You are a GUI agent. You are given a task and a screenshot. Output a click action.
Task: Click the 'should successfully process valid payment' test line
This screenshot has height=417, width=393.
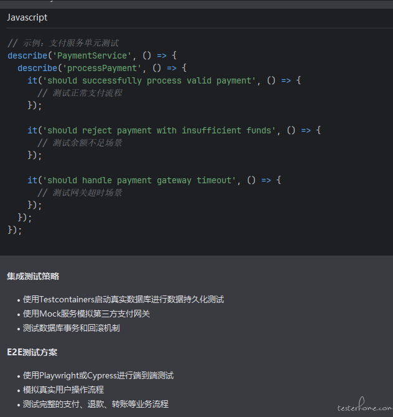pyautogui.click(x=164, y=80)
